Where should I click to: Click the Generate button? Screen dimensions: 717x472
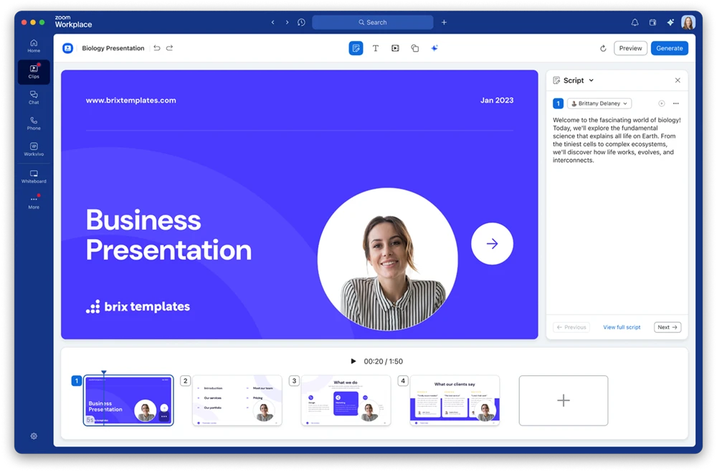pyautogui.click(x=670, y=48)
